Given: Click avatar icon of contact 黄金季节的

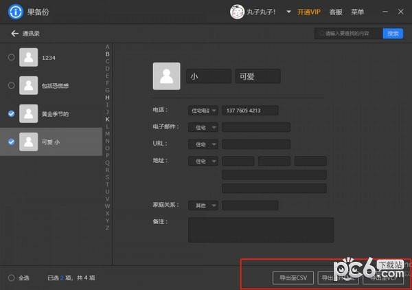Looking at the screenshot, I should click(29, 113).
